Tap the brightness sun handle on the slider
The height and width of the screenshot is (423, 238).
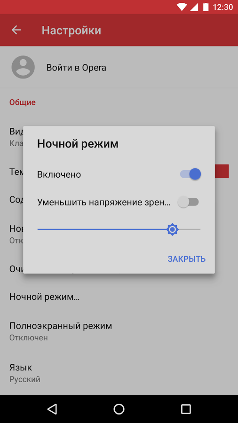[172, 229]
